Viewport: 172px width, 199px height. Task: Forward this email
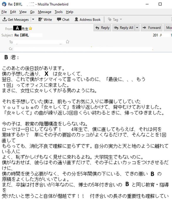click(151, 28)
